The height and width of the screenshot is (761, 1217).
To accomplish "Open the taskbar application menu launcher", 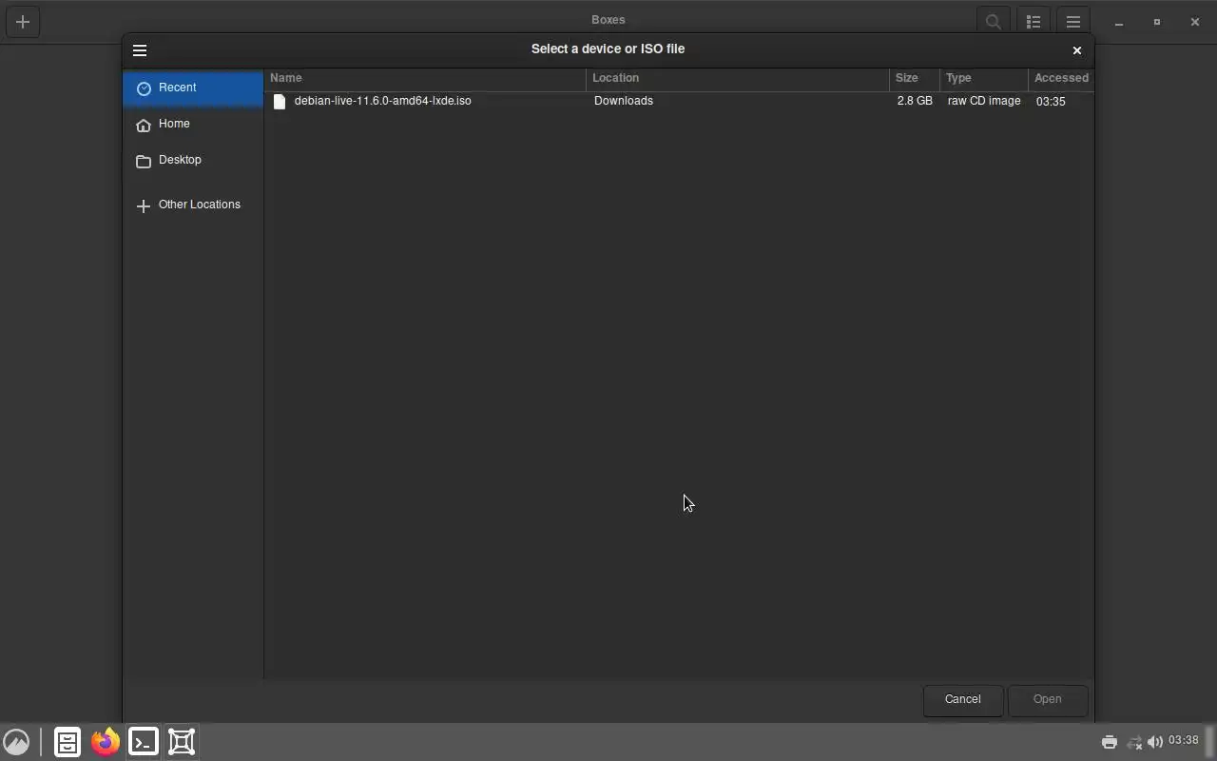I will (16, 742).
